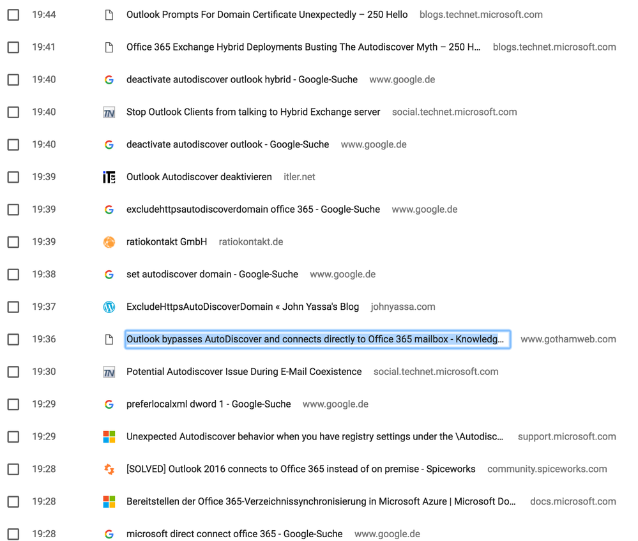Open Stop Outlook Clients from talking to Hybrid link
638x541 pixels.
[253, 112]
